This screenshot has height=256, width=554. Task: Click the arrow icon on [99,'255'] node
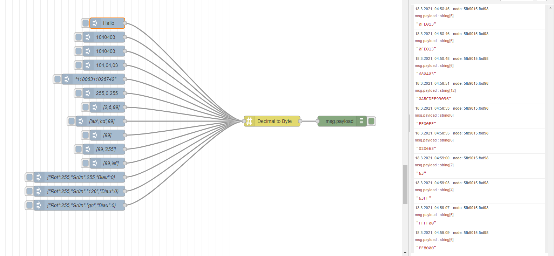point(88,149)
